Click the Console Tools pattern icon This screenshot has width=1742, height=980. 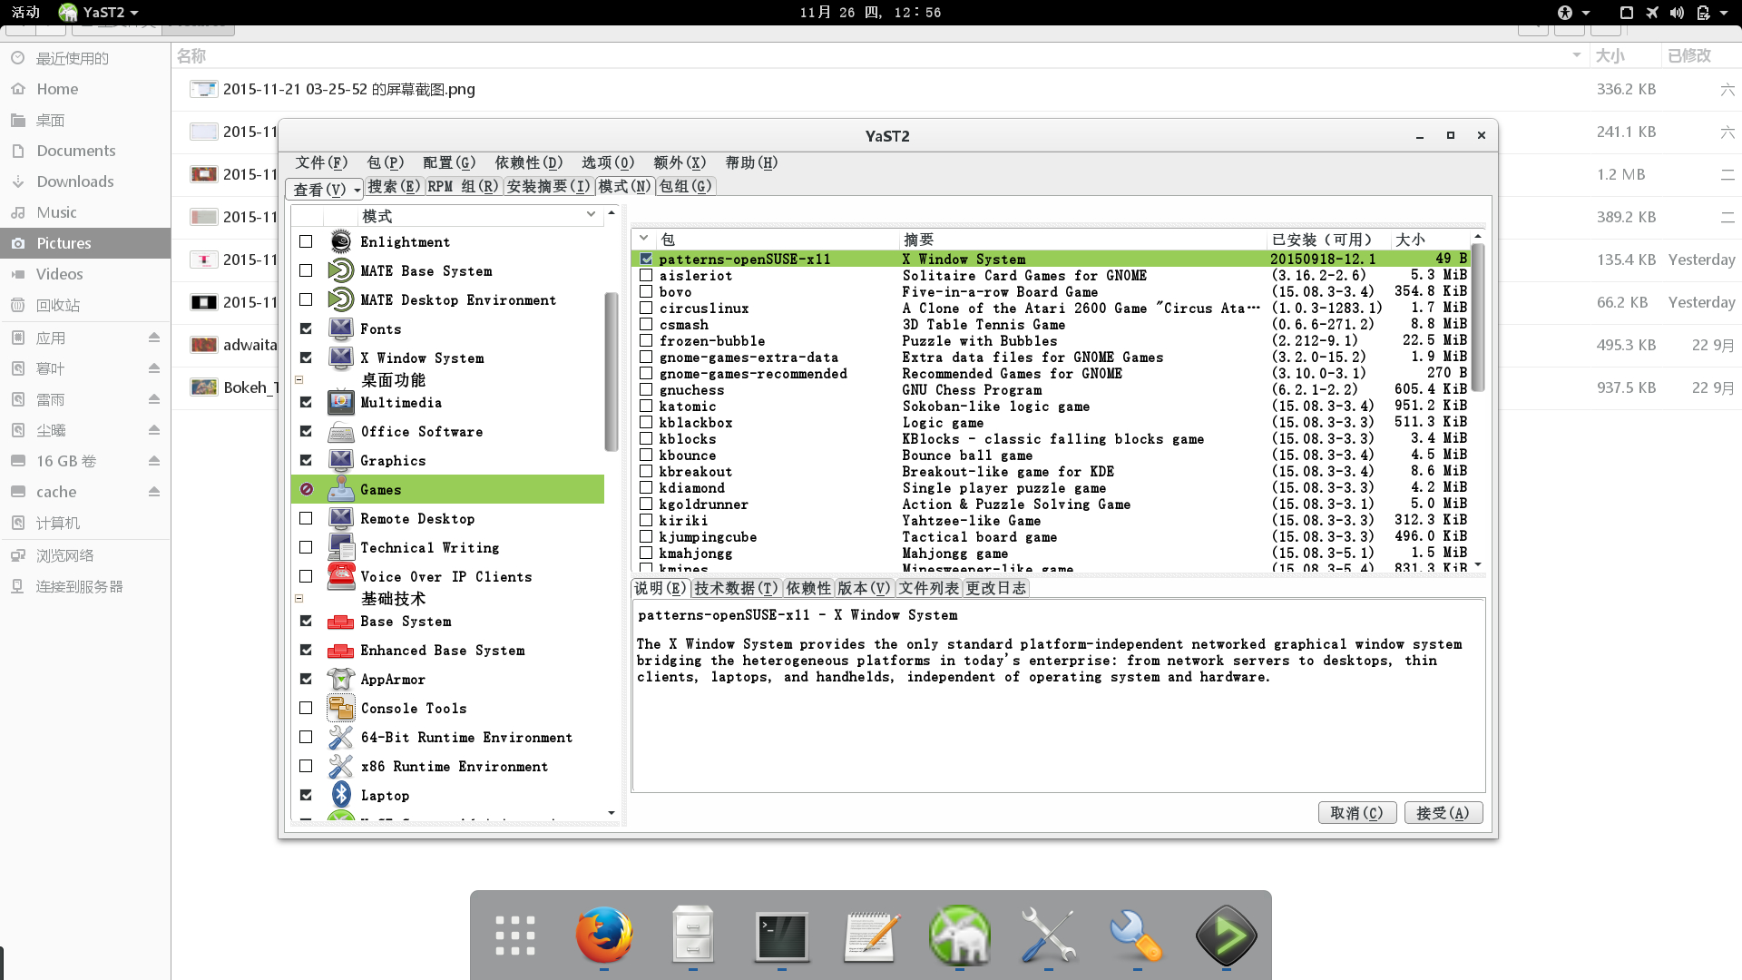coord(341,708)
